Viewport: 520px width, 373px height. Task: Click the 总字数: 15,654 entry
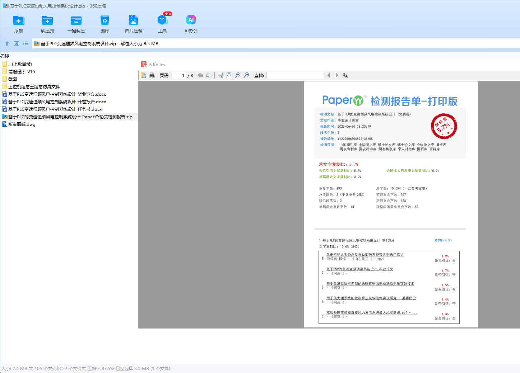tap(401, 188)
